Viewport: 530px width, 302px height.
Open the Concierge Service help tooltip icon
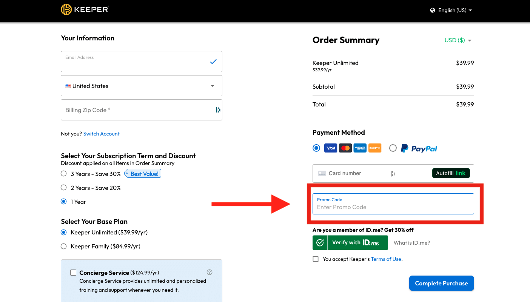coord(209,272)
